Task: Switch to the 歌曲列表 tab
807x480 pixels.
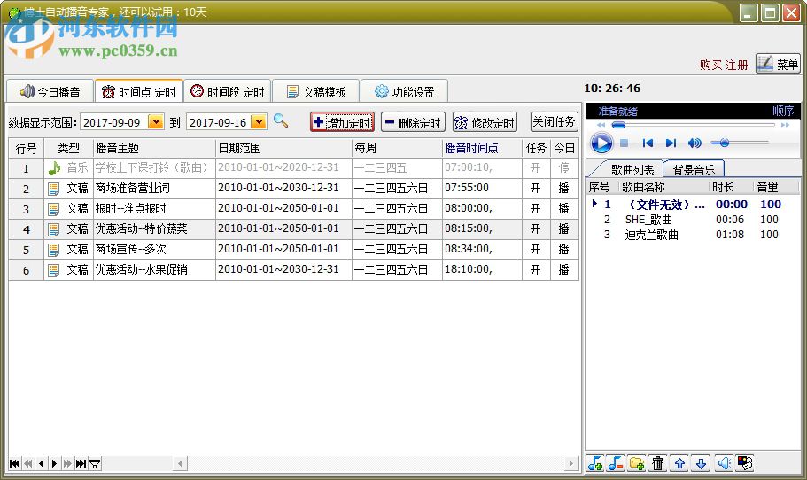Action: 632,169
